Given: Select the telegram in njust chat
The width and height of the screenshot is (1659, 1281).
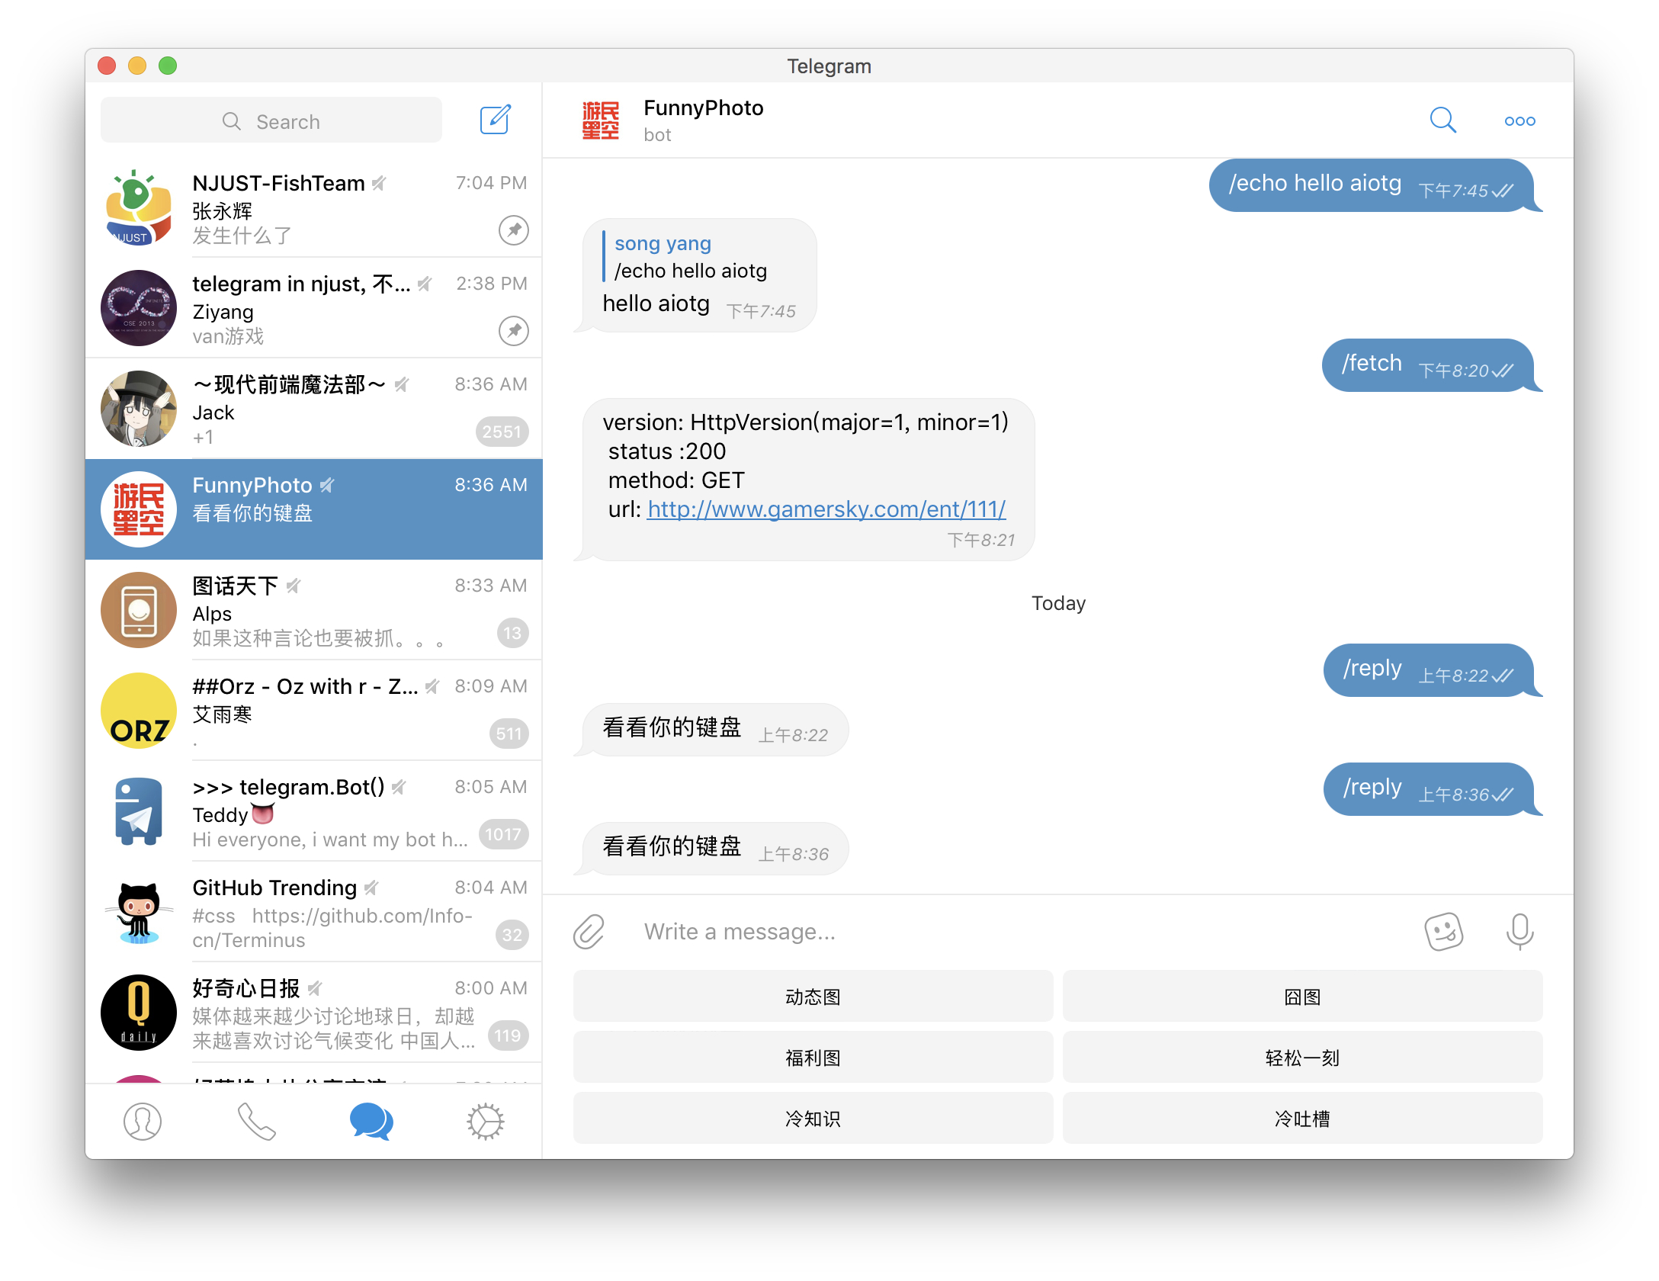Looking at the screenshot, I should tap(314, 308).
